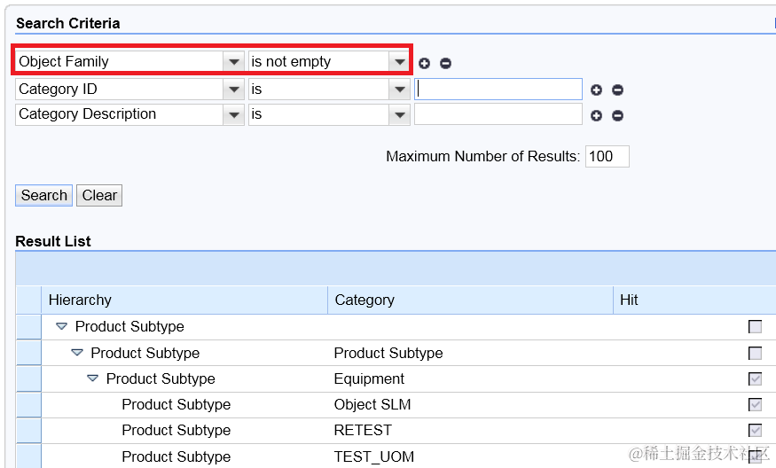Screen dimensions: 776x468
Task: Add criterion after Category Description row
Action: click(x=596, y=115)
